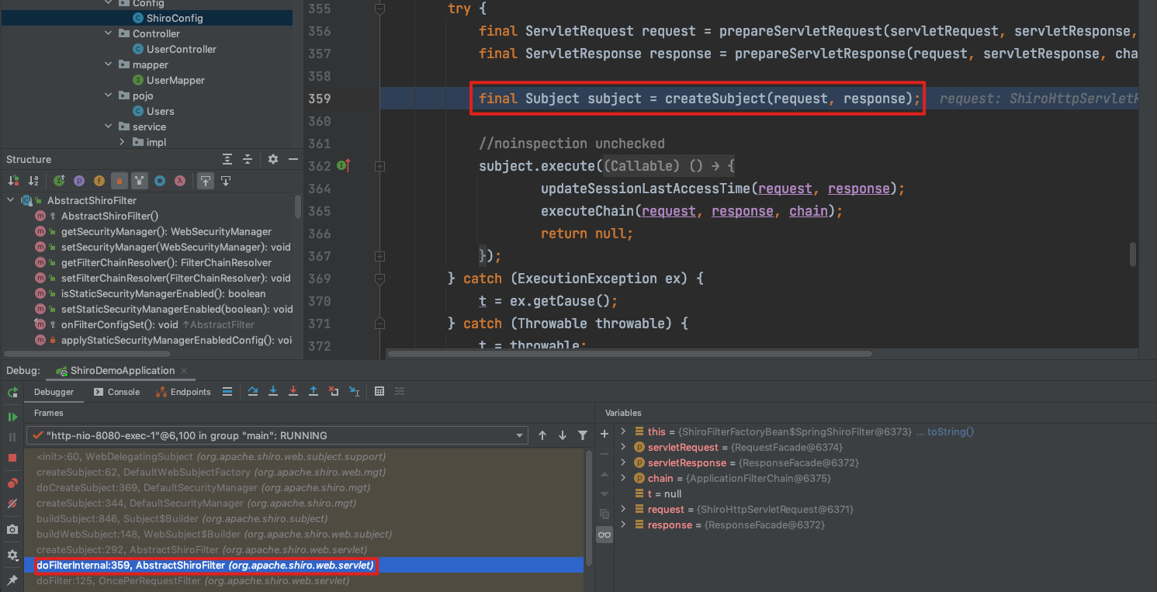Collapse Controller folder in project tree

[108, 33]
